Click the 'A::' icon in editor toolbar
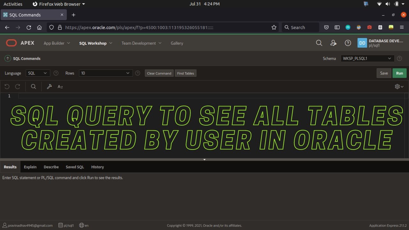This screenshot has width=409, height=230. [60, 87]
